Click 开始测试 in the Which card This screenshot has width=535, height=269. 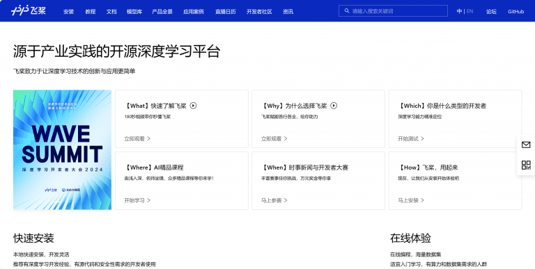[x=411, y=138]
